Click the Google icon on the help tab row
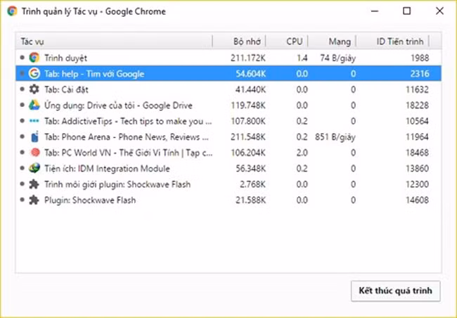This screenshot has height=318, width=457. 34,73
